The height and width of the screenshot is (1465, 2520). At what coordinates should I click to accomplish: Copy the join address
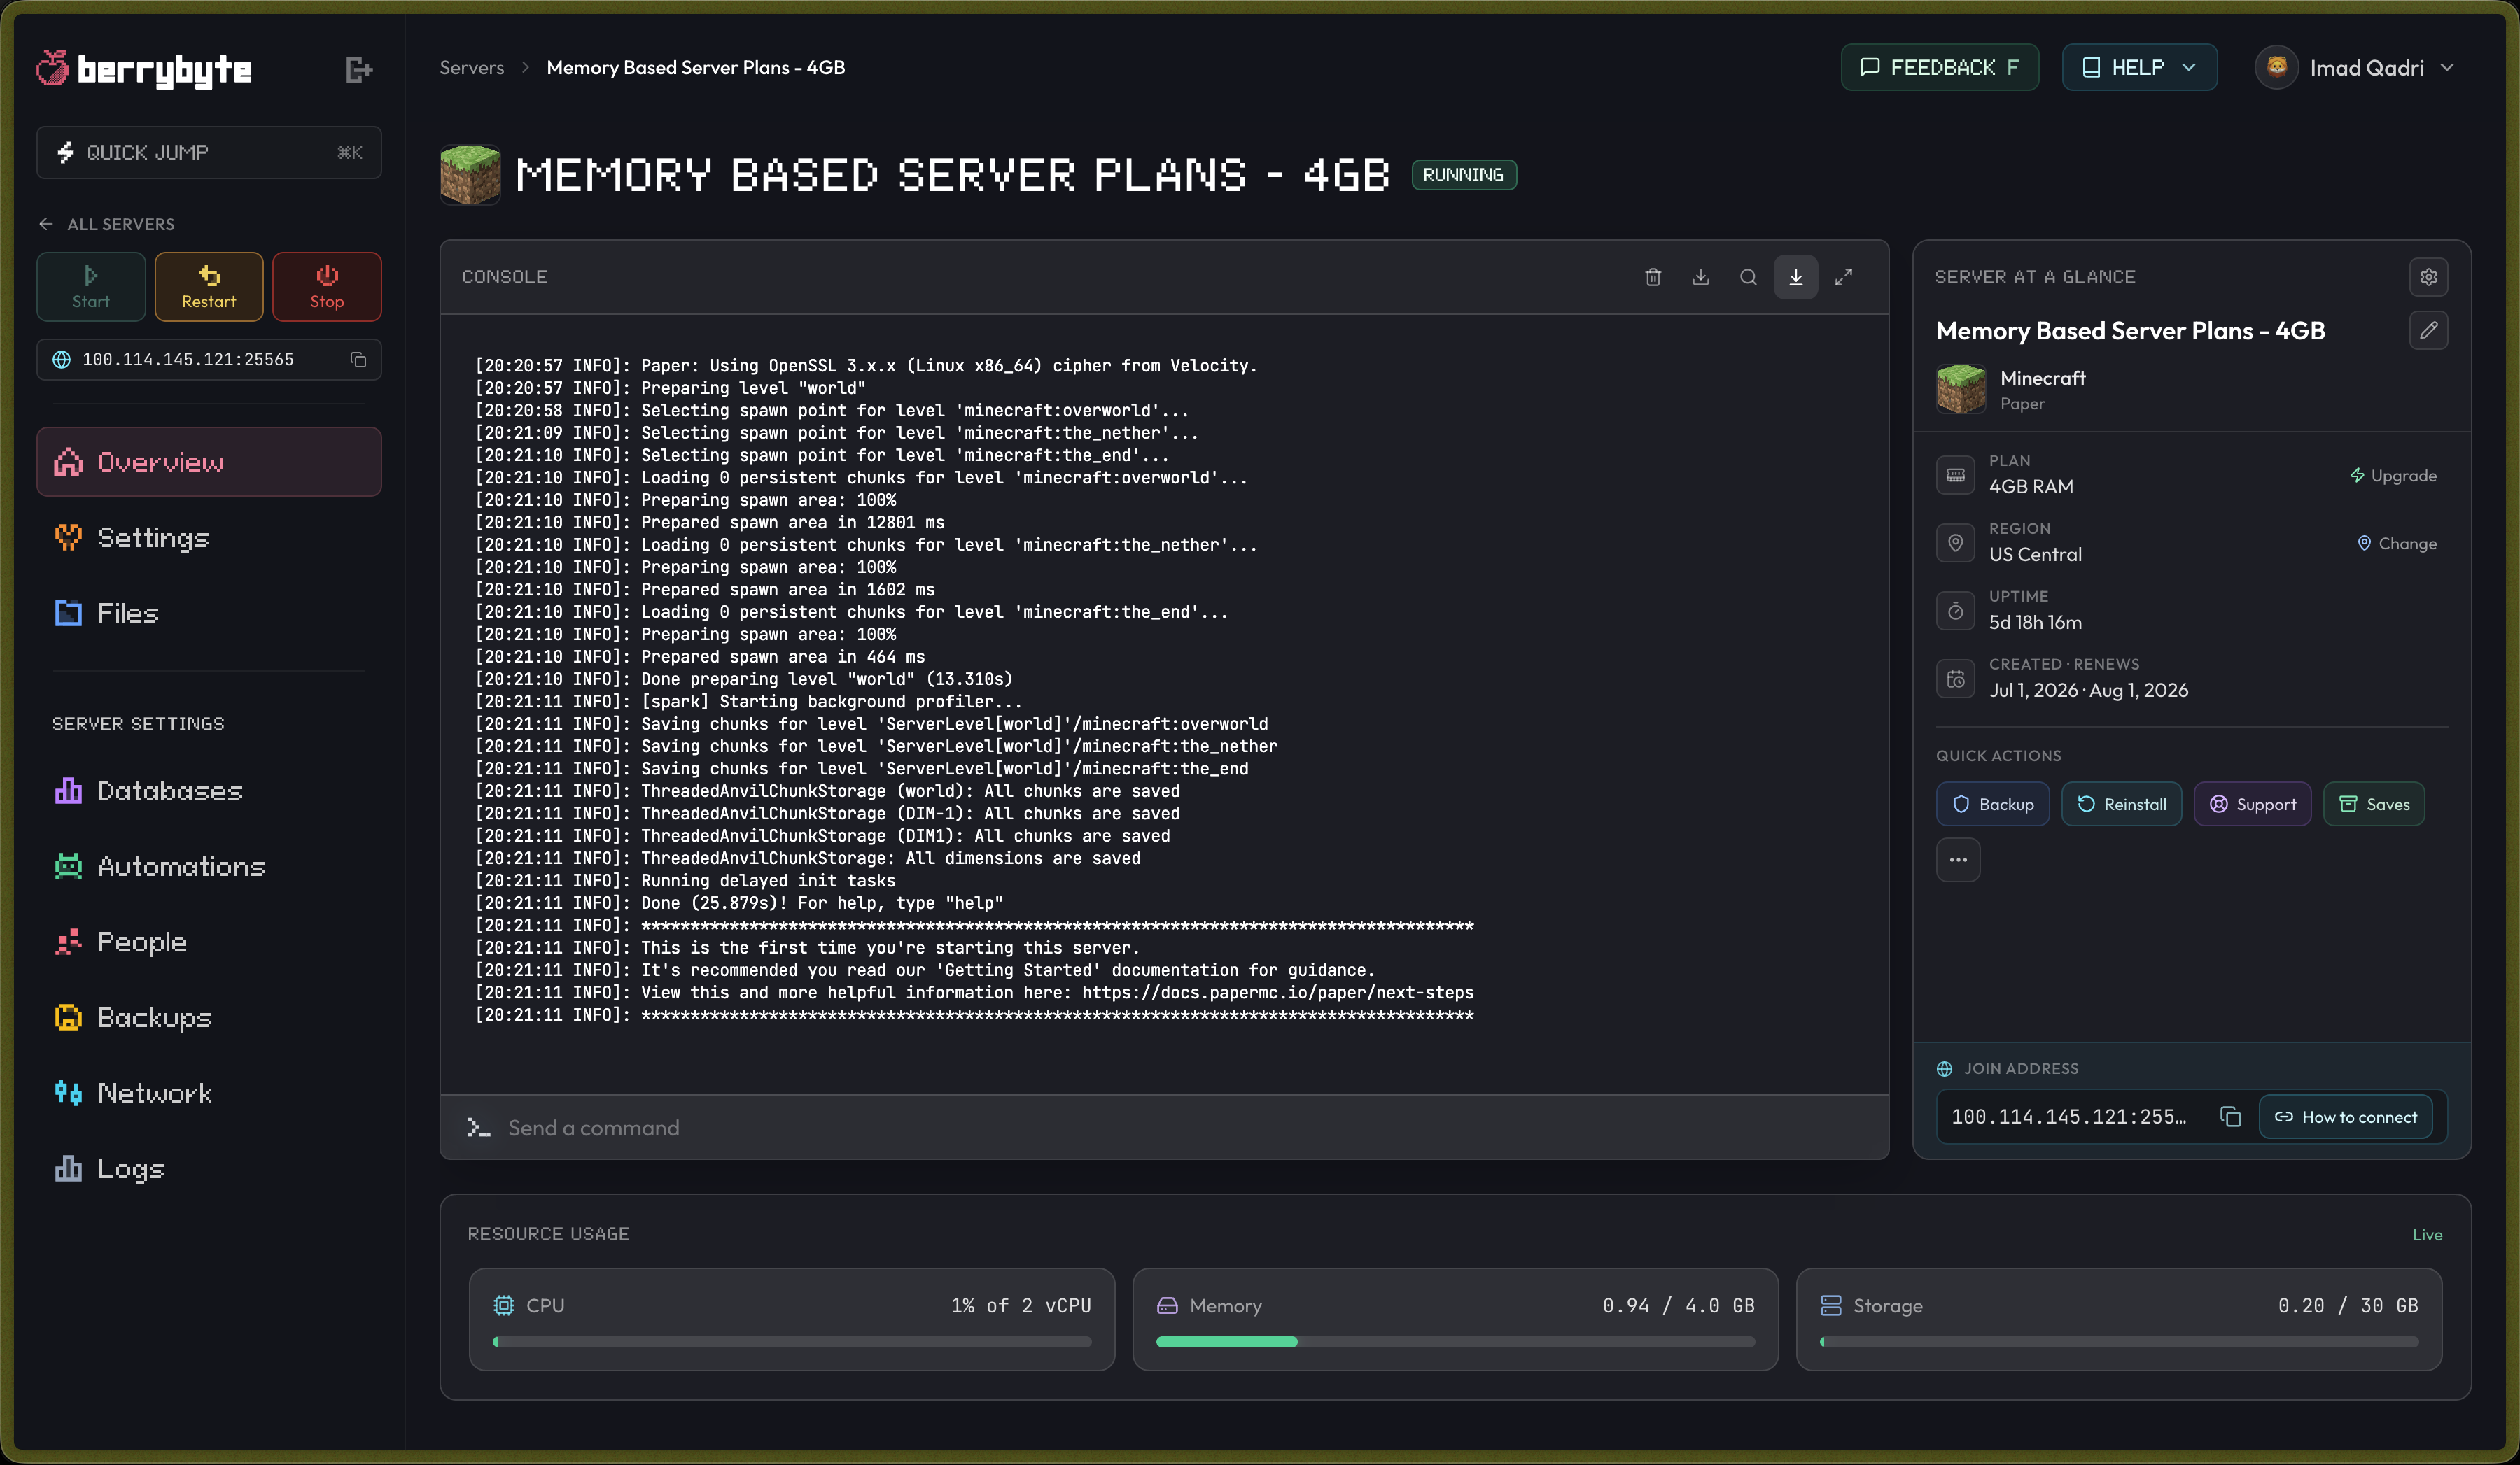click(x=2229, y=1116)
